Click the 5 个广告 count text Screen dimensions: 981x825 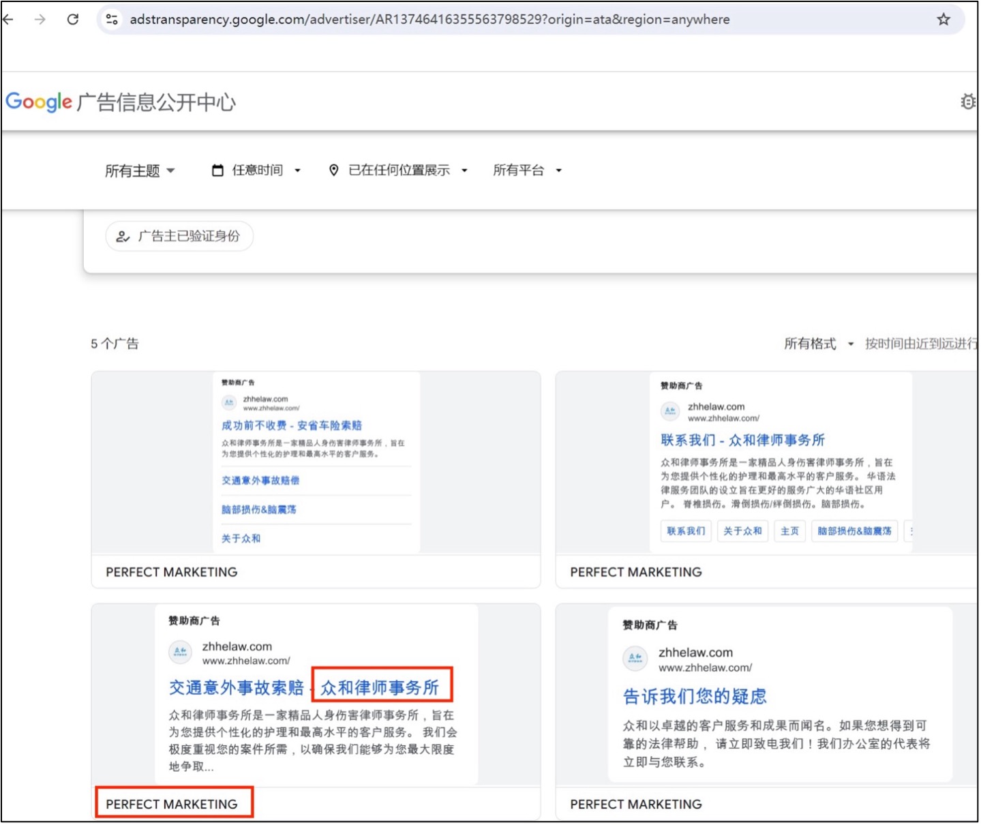(x=115, y=344)
